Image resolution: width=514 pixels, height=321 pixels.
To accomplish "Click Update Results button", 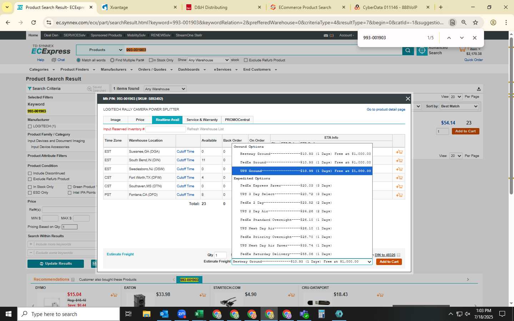I will coord(56,264).
